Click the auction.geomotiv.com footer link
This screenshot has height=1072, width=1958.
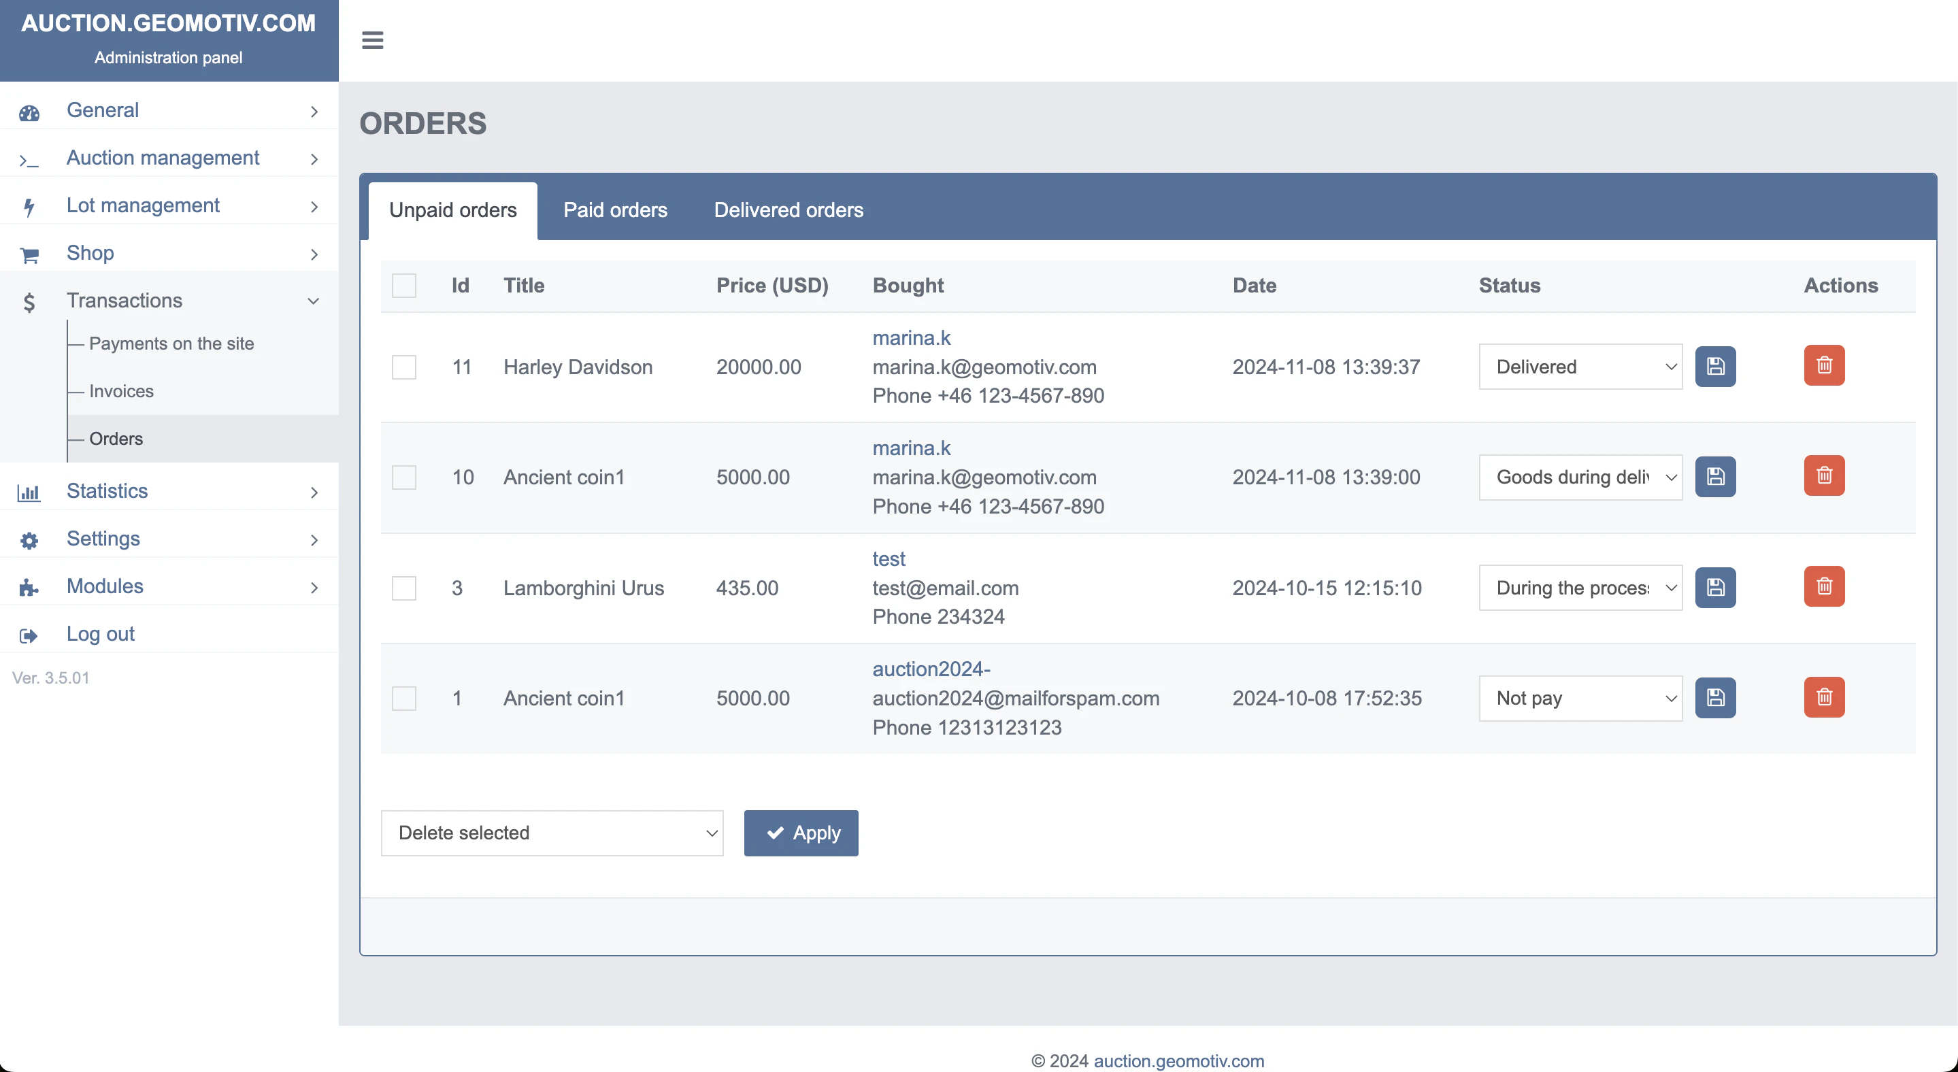tap(1178, 1060)
